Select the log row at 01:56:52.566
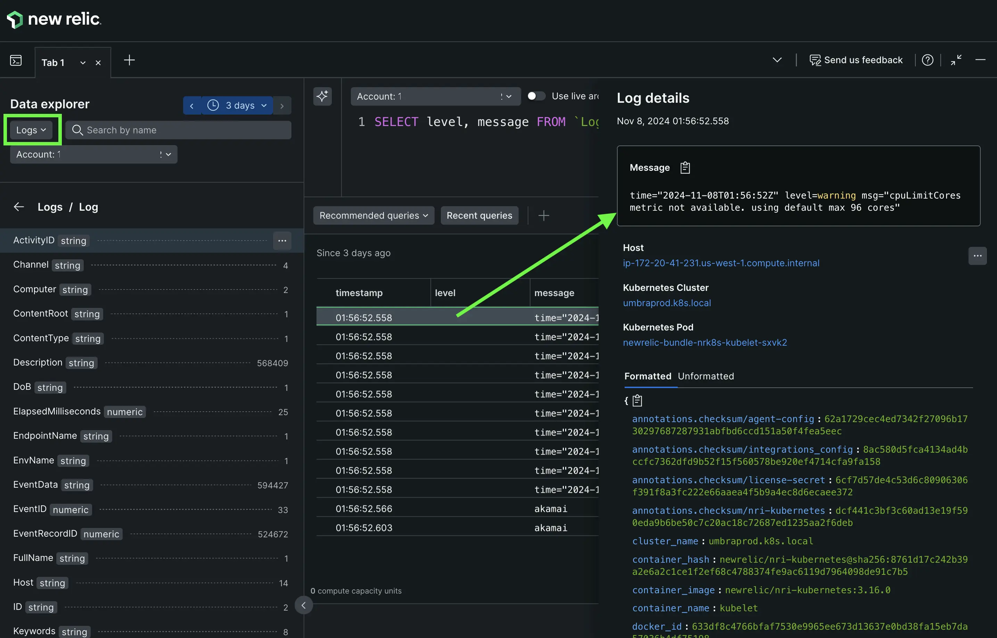This screenshot has height=638, width=997. coord(457,509)
